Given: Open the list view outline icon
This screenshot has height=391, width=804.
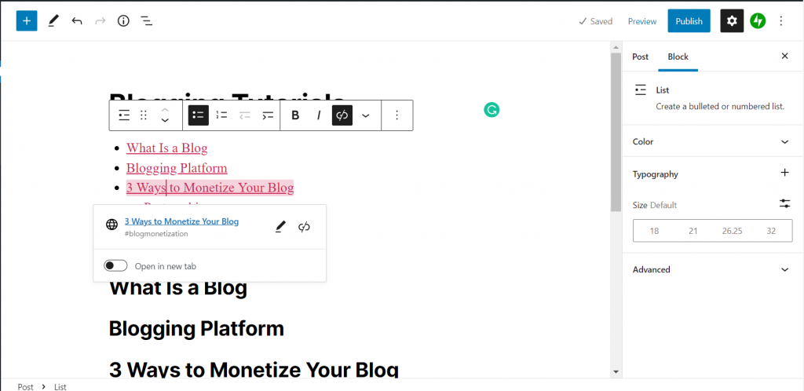Looking at the screenshot, I should pyautogui.click(x=147, y=21).
